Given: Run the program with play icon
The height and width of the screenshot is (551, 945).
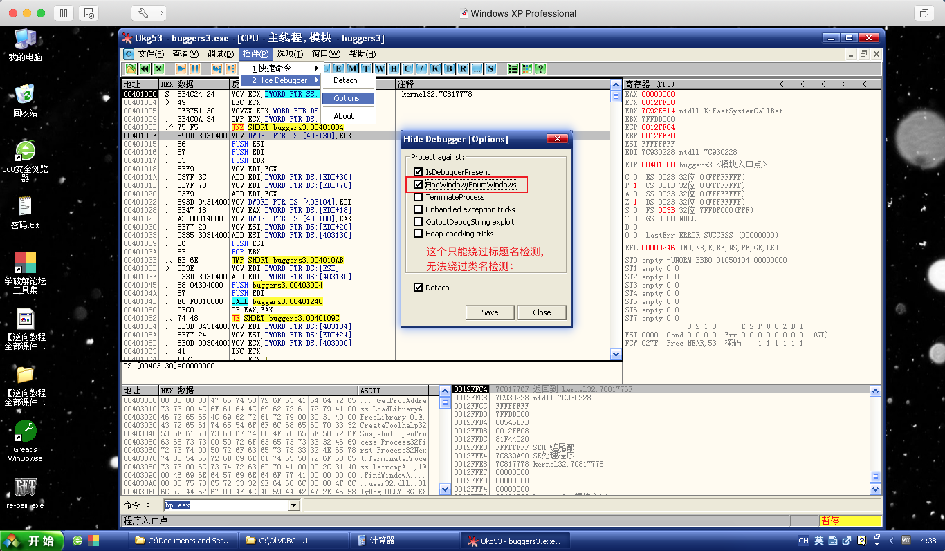Looking at the screenshot, I should click(x=180, y=68).
